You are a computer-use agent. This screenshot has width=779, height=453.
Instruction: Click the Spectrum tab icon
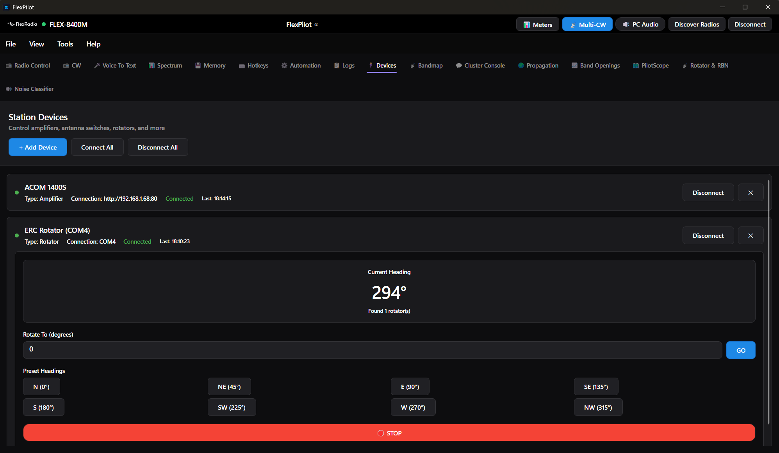coord(152,66)
